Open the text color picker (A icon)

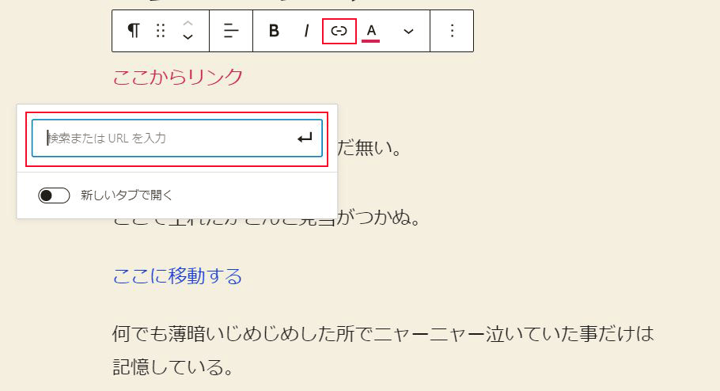pos(371,31)
